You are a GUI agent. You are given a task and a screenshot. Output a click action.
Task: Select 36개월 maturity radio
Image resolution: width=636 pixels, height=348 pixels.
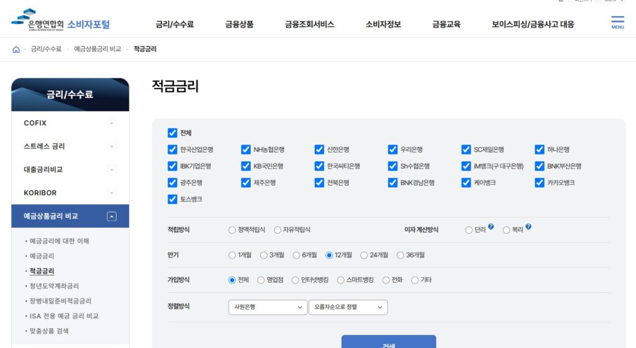click(401, 255)
